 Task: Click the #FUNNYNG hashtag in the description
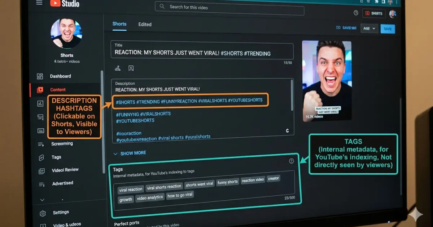coord(127,114)
